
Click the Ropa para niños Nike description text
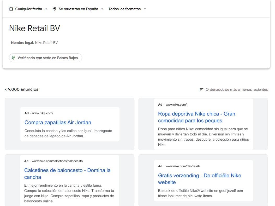click(204, 137)
